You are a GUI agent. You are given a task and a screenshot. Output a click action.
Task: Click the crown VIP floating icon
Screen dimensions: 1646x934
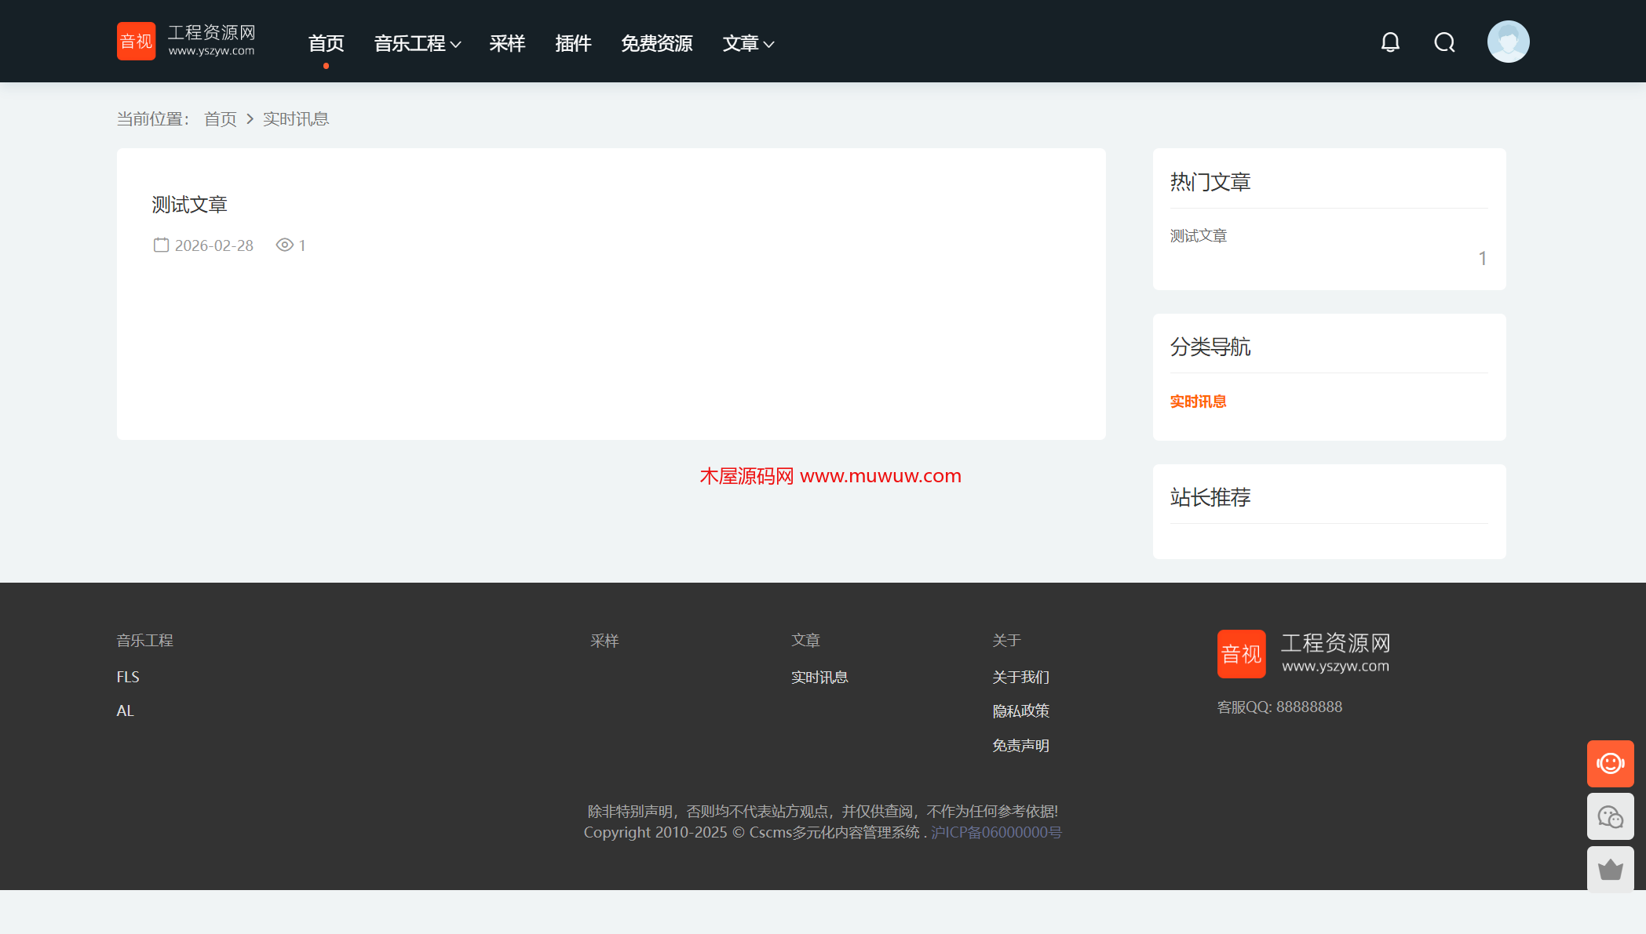click(x=1610, y=869)
